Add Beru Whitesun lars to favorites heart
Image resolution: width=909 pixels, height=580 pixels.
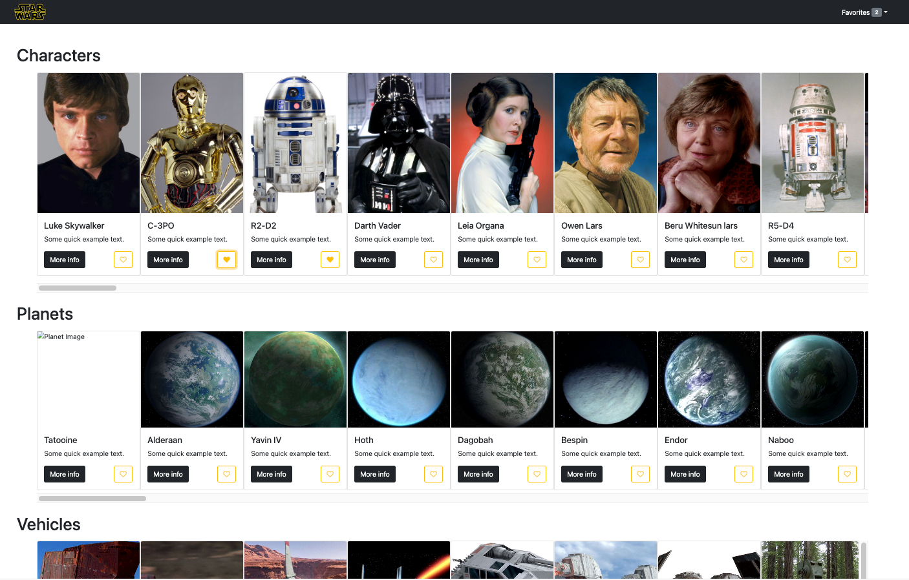coord(743,260)
